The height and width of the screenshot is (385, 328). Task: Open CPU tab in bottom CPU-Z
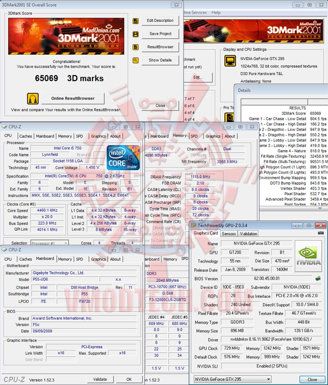click(x=8, y=259)
